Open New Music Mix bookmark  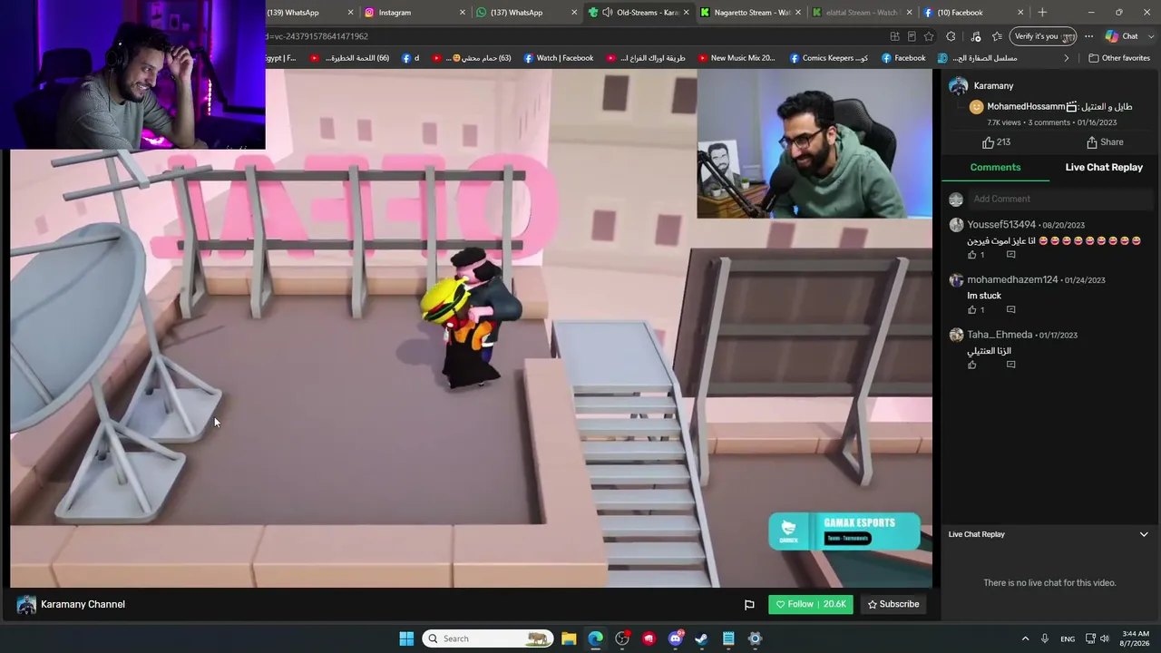point(736,58)
